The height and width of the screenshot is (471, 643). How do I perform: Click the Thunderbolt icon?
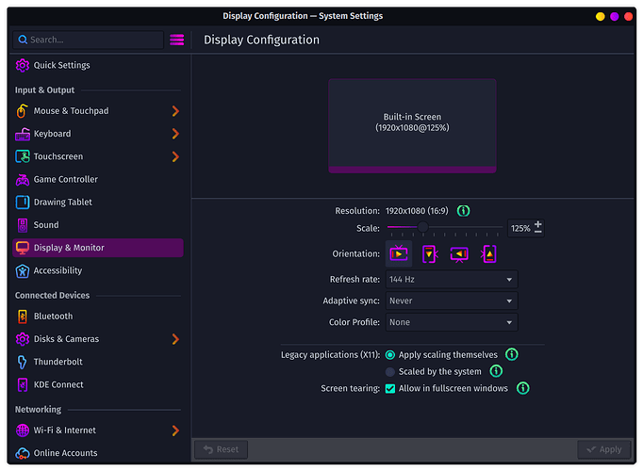(22, 362)
